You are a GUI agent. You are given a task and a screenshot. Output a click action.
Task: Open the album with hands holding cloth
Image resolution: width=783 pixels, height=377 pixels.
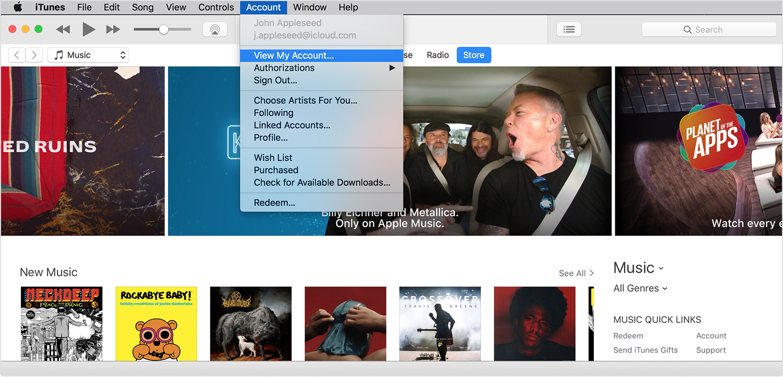tap(345, 324)
